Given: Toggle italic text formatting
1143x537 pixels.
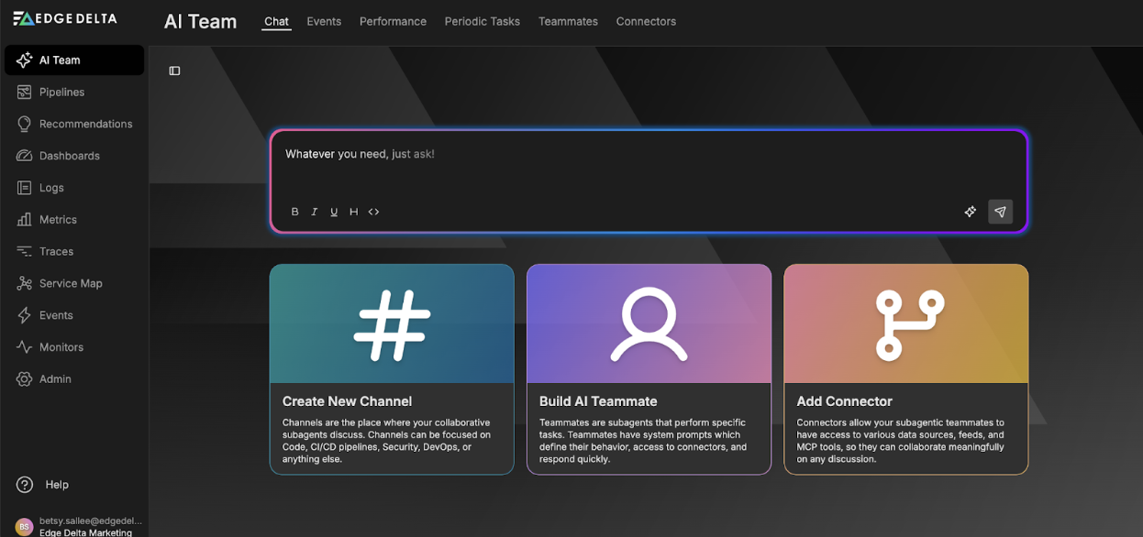Looking at the screenshot, I should click(x=314, y=212).
